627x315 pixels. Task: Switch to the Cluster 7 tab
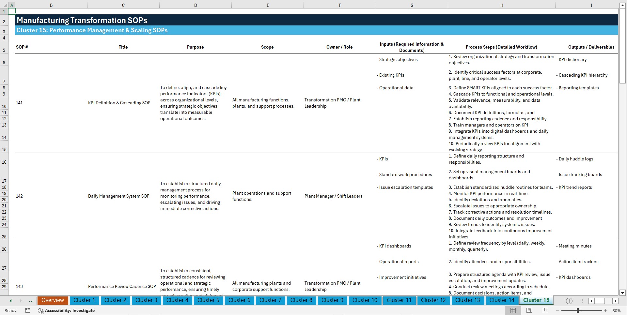point(270,300)
